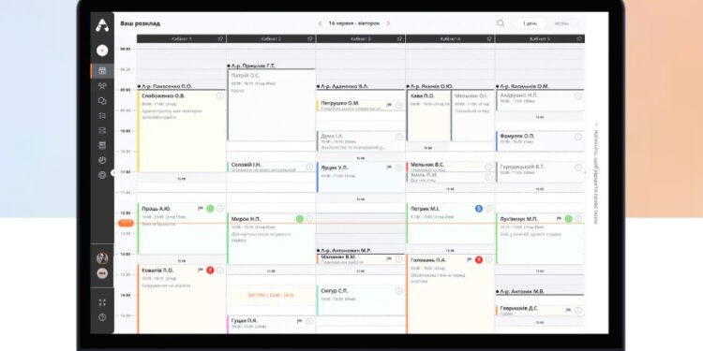Open the user profile avatar
Viewport: 703px width, 351px height.
click(x=102, y=258)
